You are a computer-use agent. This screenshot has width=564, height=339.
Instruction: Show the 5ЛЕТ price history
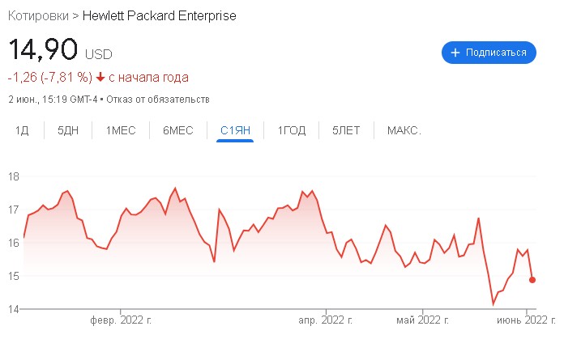pos(346,130)
